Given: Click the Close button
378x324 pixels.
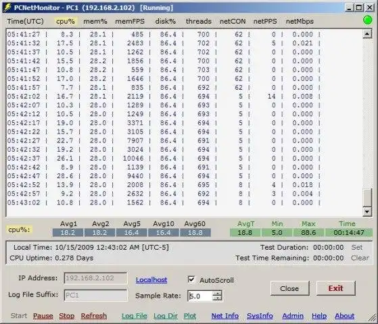Looking at the screenshot, I should coord(289,288).
